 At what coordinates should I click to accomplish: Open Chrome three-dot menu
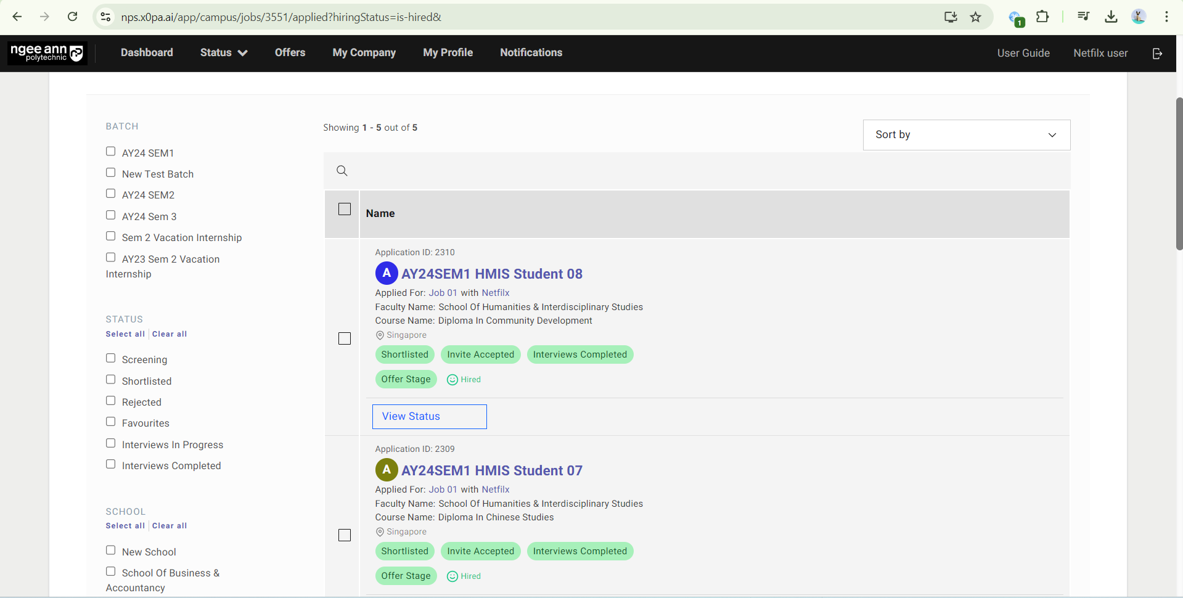(1166, 17)
